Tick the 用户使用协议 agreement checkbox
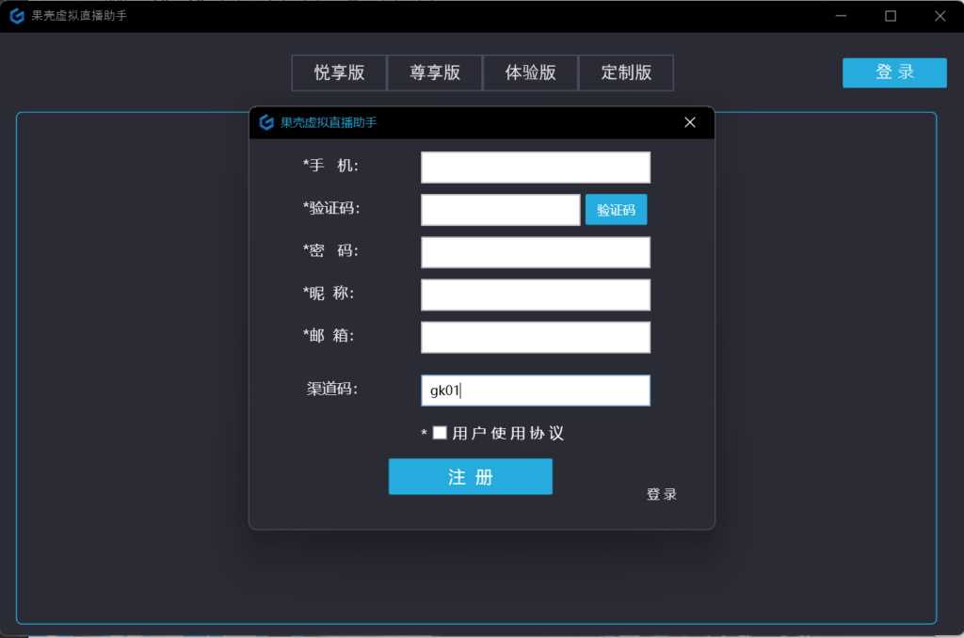The width and height of the screenshot is (964, 638). [x=440, y=433]
